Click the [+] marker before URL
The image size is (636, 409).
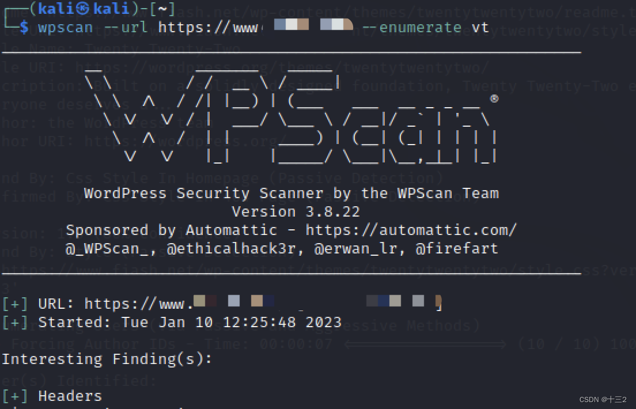pos(15,304)
